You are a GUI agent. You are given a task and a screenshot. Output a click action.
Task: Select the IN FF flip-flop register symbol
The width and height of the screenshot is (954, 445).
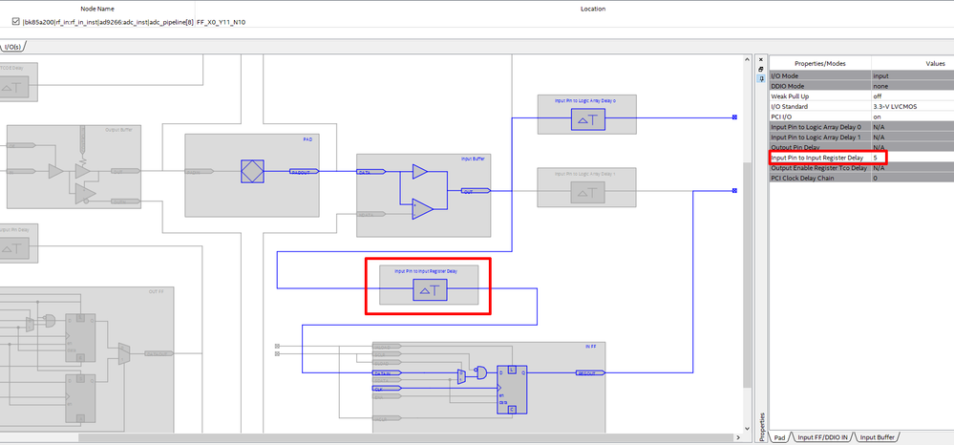512,390
